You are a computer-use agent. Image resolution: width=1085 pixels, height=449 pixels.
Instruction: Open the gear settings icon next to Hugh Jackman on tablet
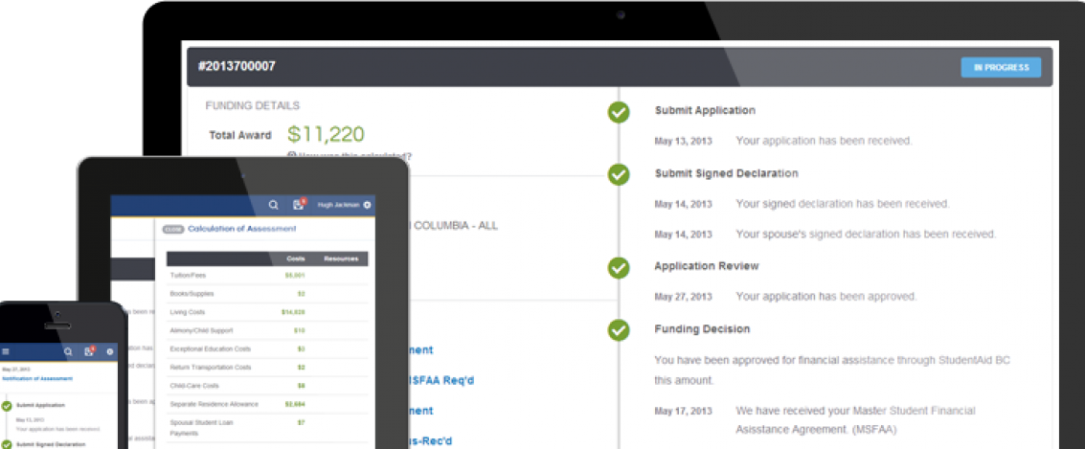pyautogui.click(x=367, y=205)
